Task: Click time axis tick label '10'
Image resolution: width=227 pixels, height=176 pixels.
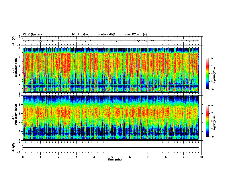Action: tap(201, 157)
